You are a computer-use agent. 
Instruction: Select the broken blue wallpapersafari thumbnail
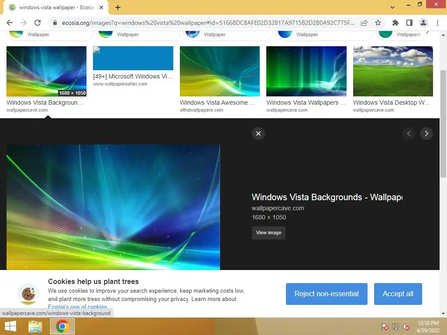pos(133,58)
